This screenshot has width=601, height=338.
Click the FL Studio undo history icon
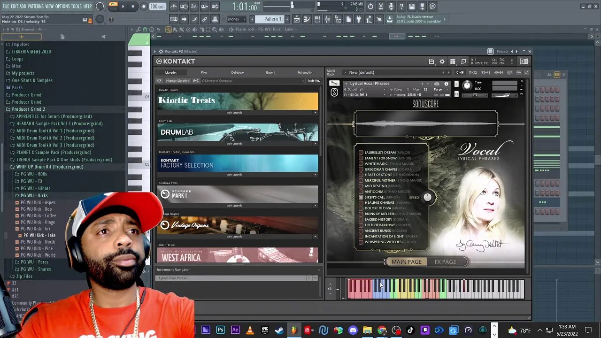[370, 7]
